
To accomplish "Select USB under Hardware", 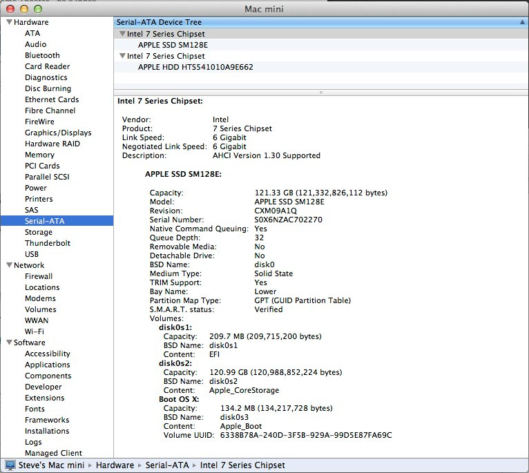I will (32, 254).
